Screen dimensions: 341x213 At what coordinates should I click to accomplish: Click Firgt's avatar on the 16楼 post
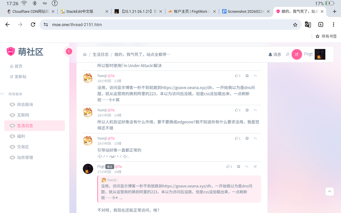(88, 169)
